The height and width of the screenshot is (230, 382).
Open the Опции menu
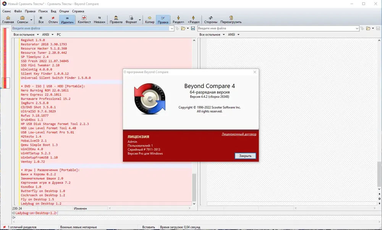click(x=64, y=11)
